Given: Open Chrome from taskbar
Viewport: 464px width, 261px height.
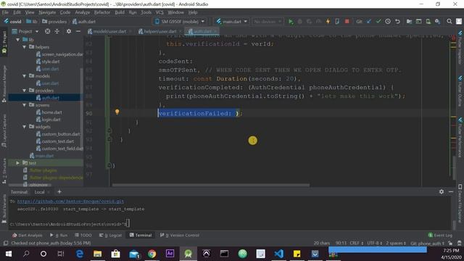Looking at the screenshot, I should [x=152, y=254].
